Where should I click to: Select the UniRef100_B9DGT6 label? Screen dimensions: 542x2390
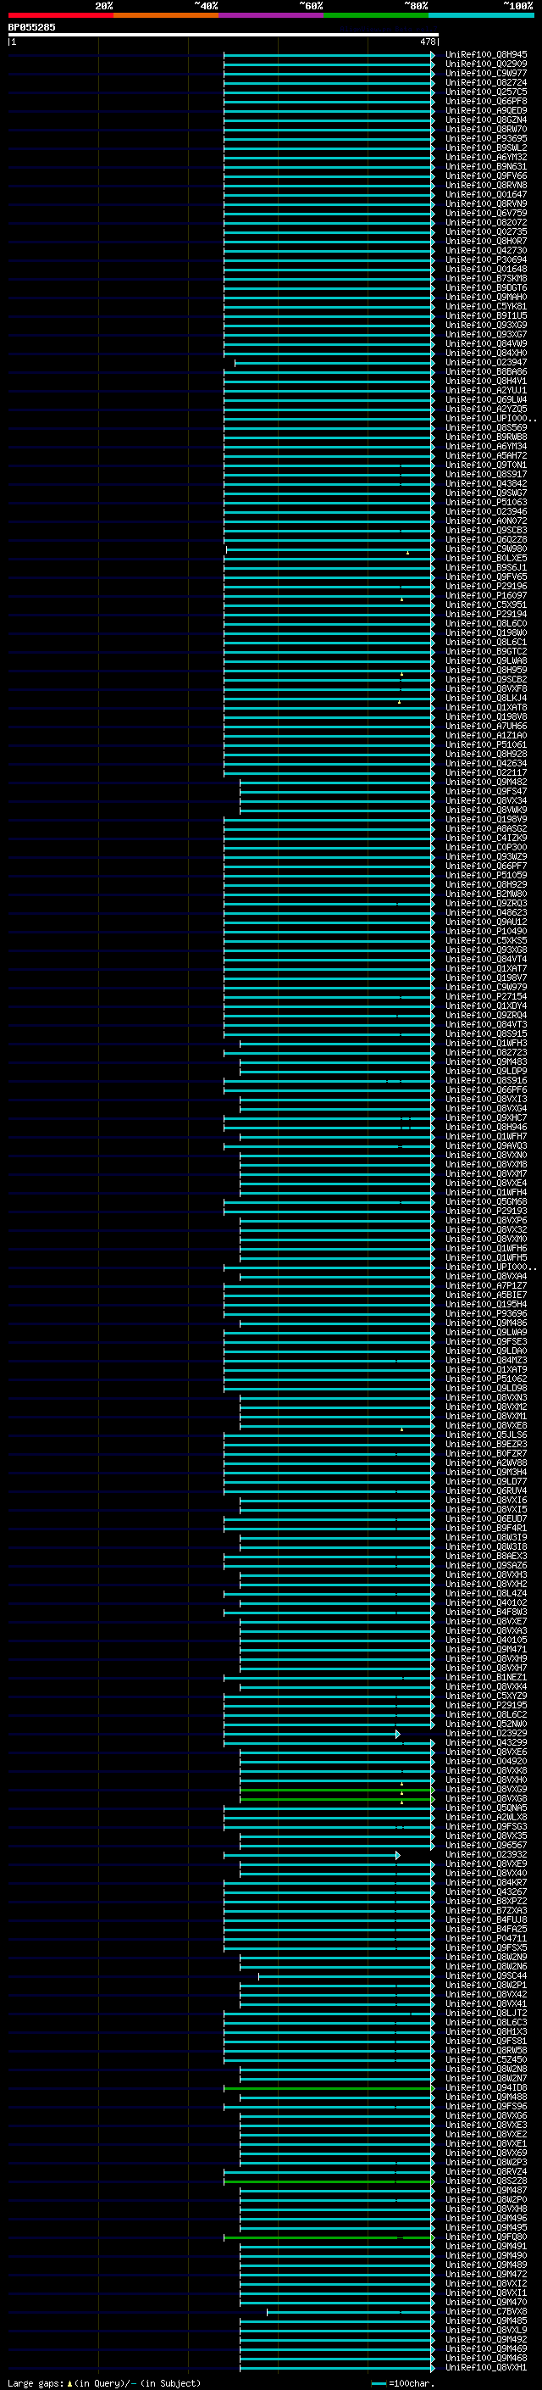coord(486,287)
